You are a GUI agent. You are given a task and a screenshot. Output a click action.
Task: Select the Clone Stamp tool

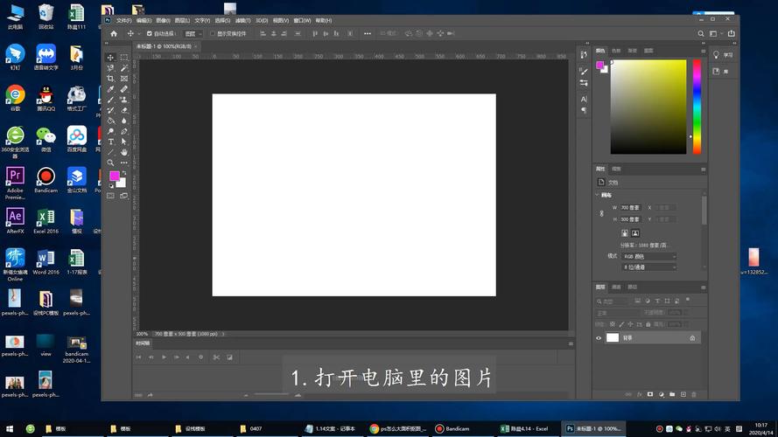point(124,100)
